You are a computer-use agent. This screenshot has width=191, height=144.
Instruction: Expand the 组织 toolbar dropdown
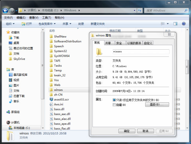(10, 24)
